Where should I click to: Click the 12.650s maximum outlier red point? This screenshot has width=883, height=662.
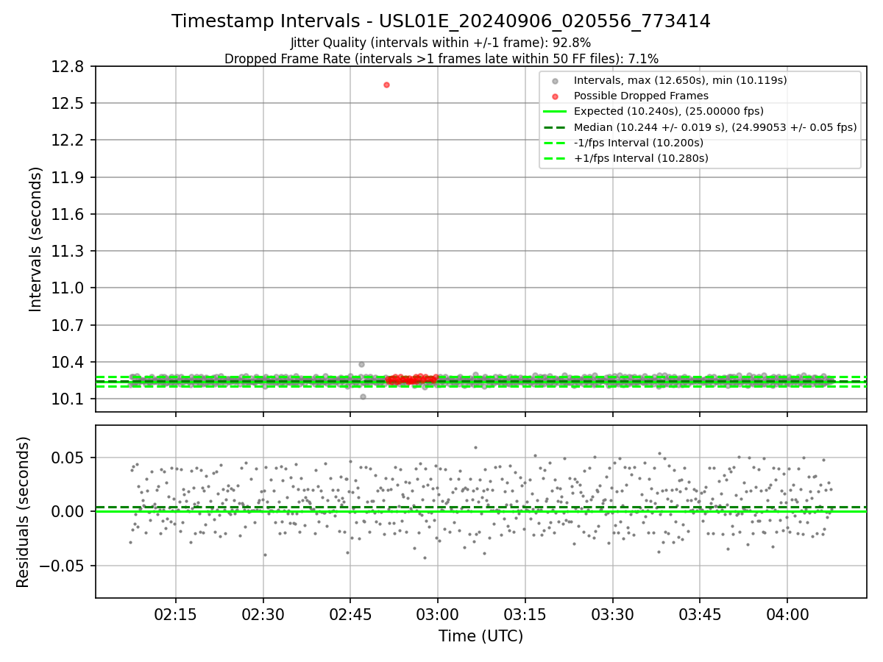coord(386,85)
